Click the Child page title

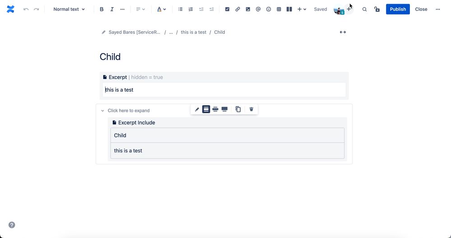click(110, 57)
